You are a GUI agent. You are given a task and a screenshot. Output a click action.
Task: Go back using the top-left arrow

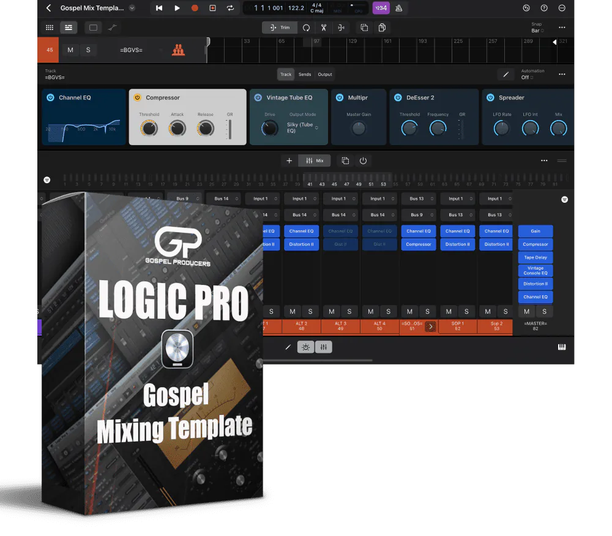pos(48,8)
